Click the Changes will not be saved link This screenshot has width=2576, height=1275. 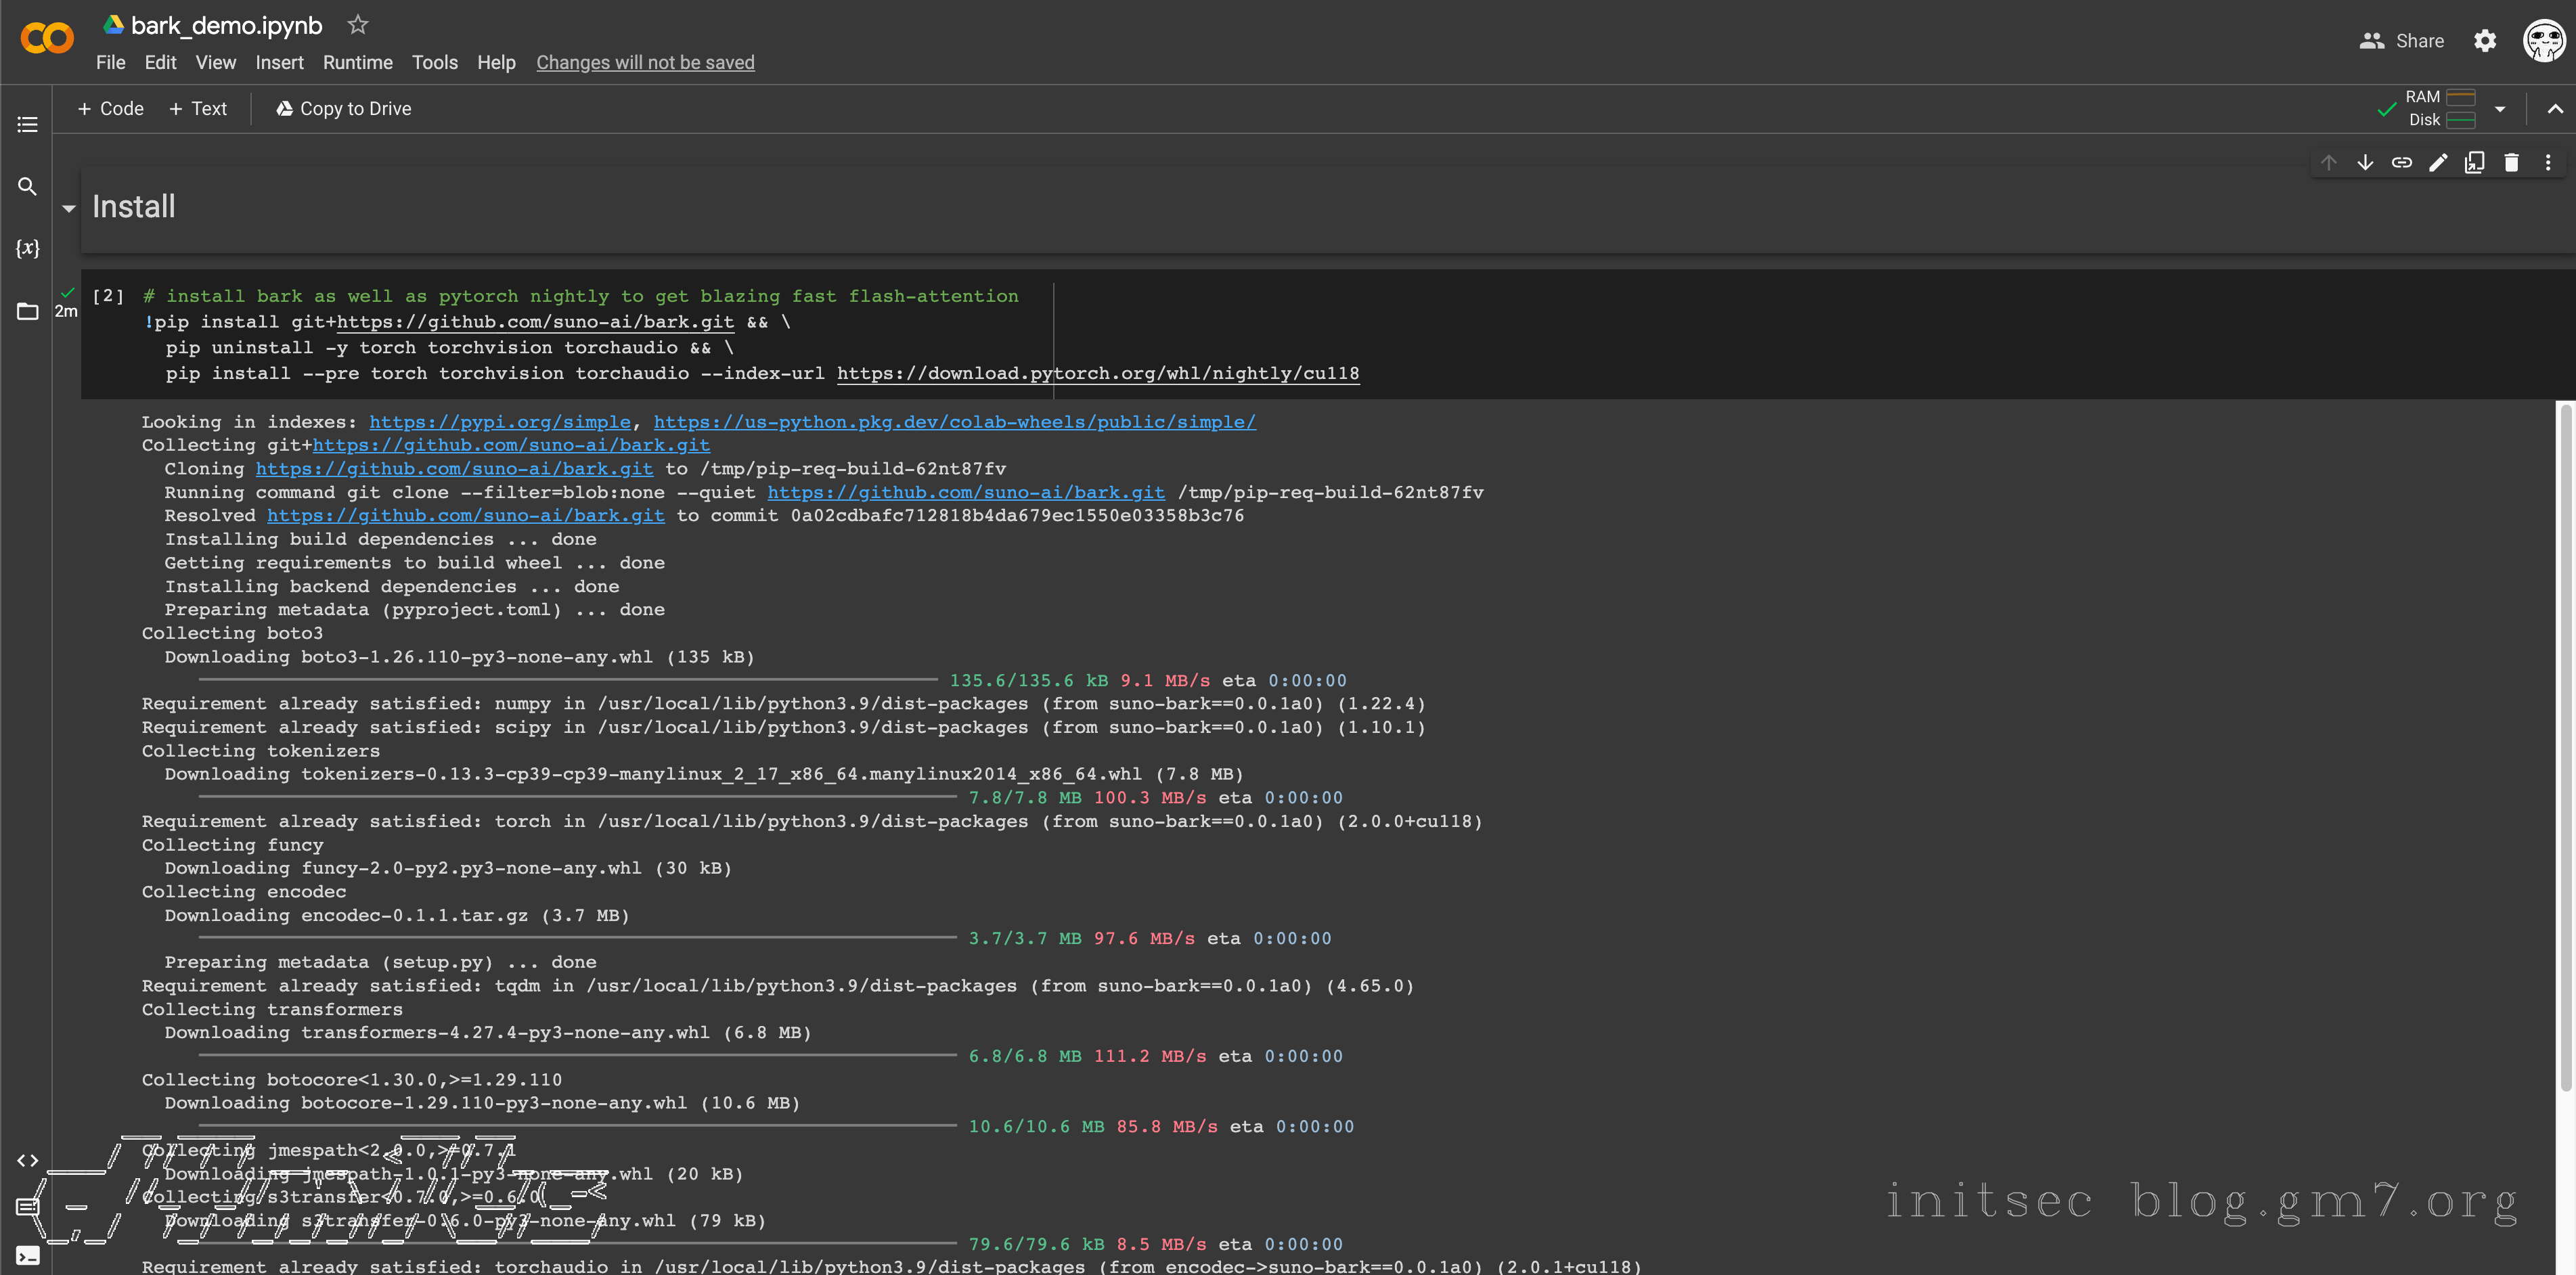(x=645, y=62)
